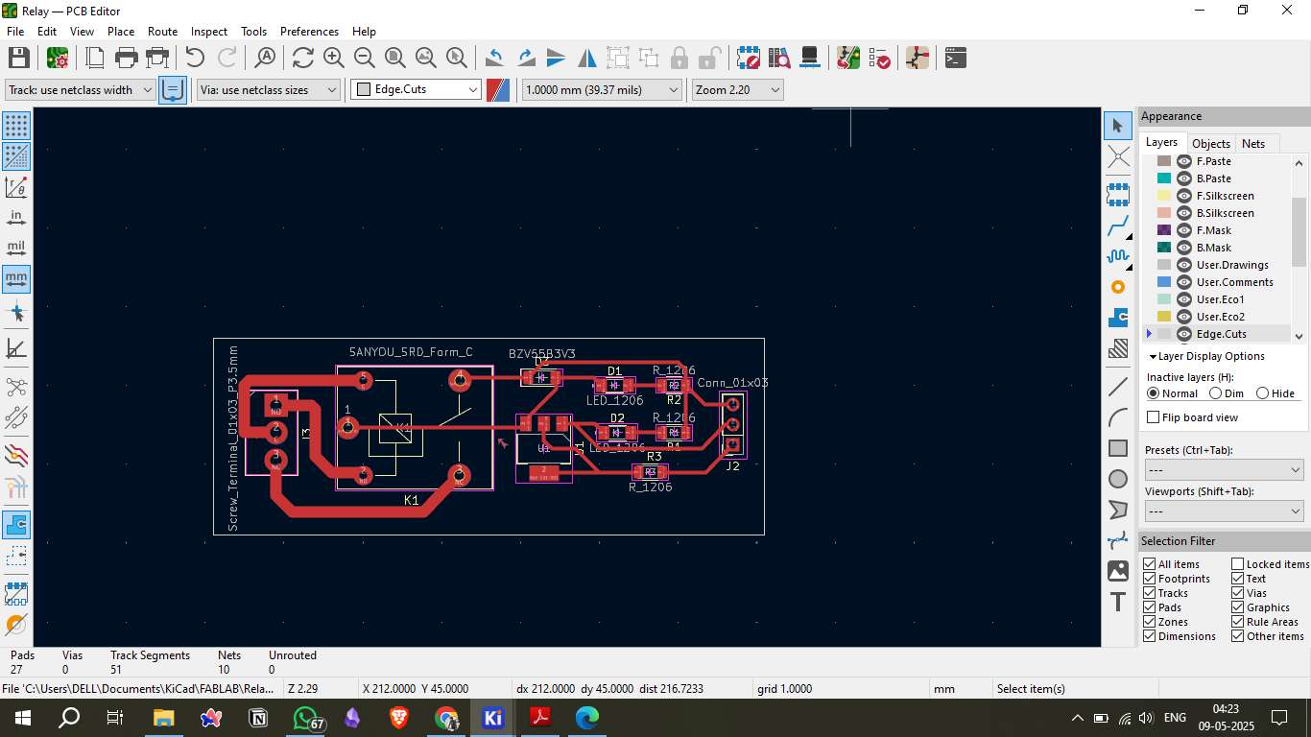Select the Dim inactive layers option
The width and height of the screenshot is (1311, 737).
click(x=1215, y=393)
